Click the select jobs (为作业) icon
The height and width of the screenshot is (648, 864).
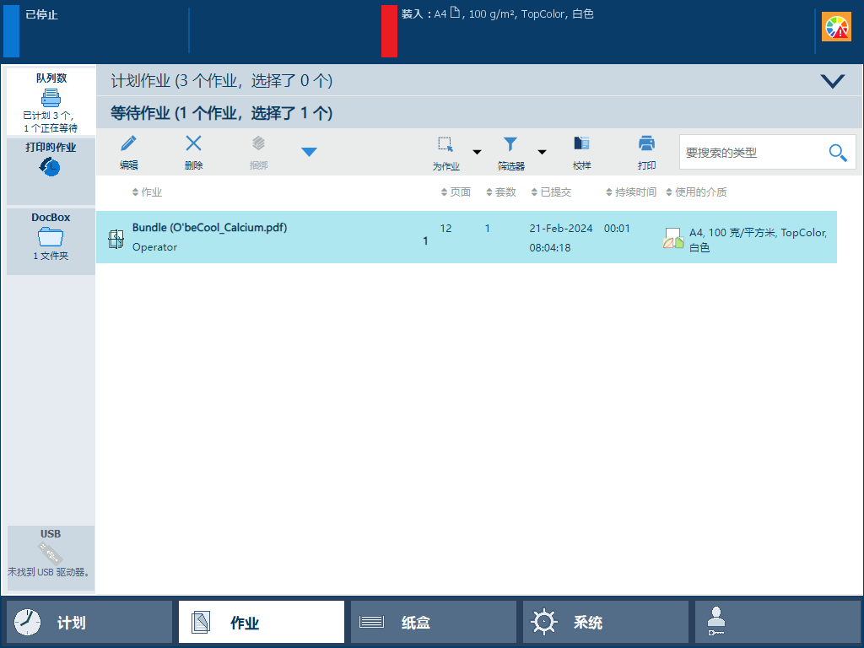click(445, 144)
